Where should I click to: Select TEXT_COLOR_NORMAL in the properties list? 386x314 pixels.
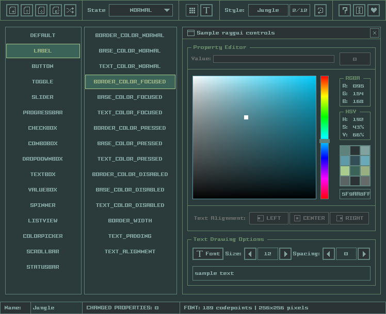(130, 66)
